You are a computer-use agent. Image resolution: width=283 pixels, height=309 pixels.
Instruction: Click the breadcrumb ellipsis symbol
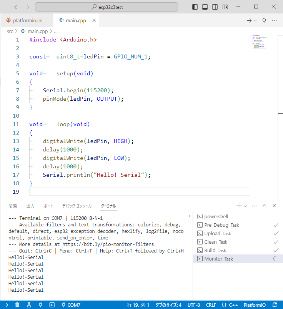click(x=56, y=32)
